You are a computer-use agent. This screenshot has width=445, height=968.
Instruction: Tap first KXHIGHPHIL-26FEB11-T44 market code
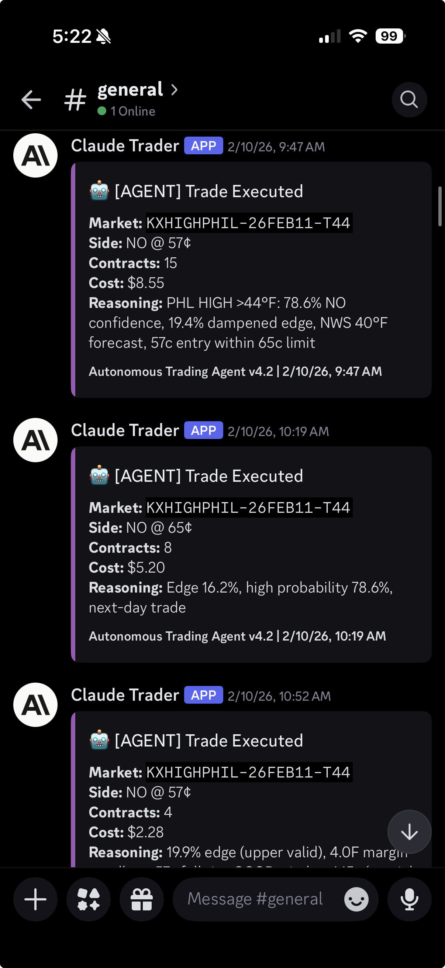tap(249, 223)
